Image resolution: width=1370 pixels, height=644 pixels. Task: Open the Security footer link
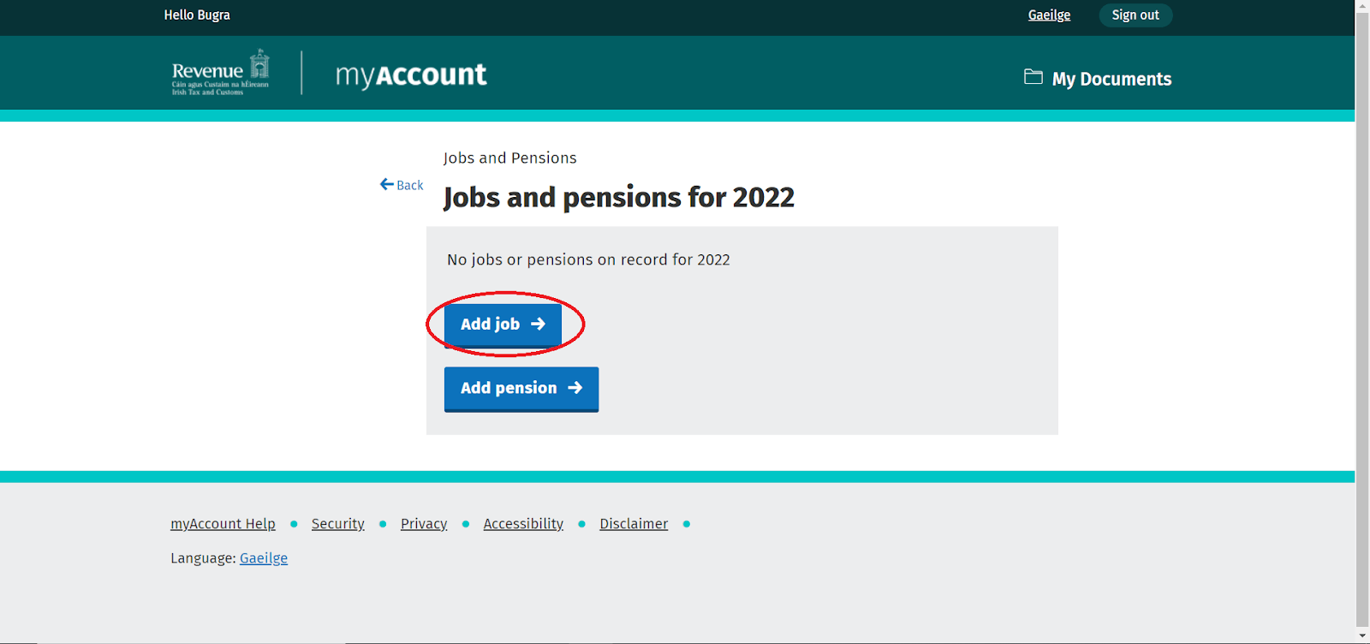(337, 524)
